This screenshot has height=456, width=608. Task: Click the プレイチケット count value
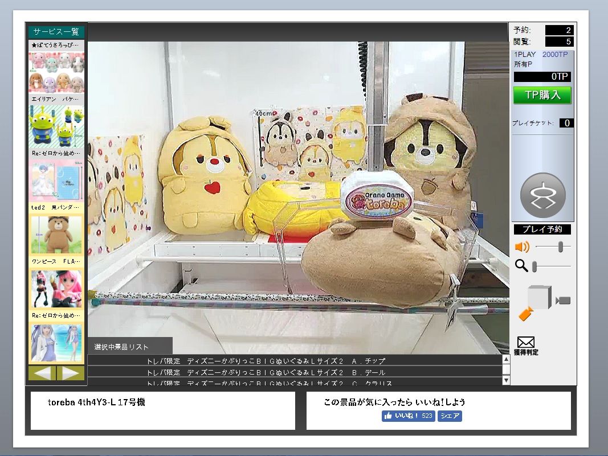click(x=566, y=123)
